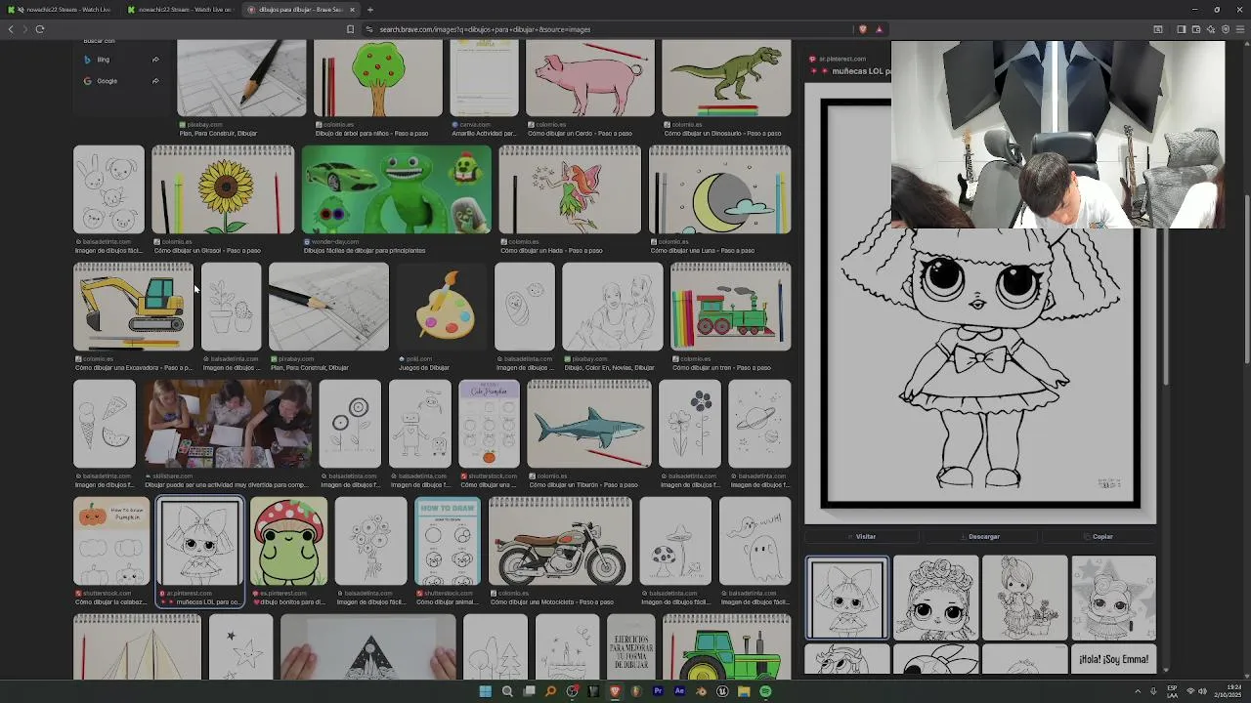Screen dimensions: 1251x703
Task: Open Task View on the taskbar
Action: click(x=529, y=691)
